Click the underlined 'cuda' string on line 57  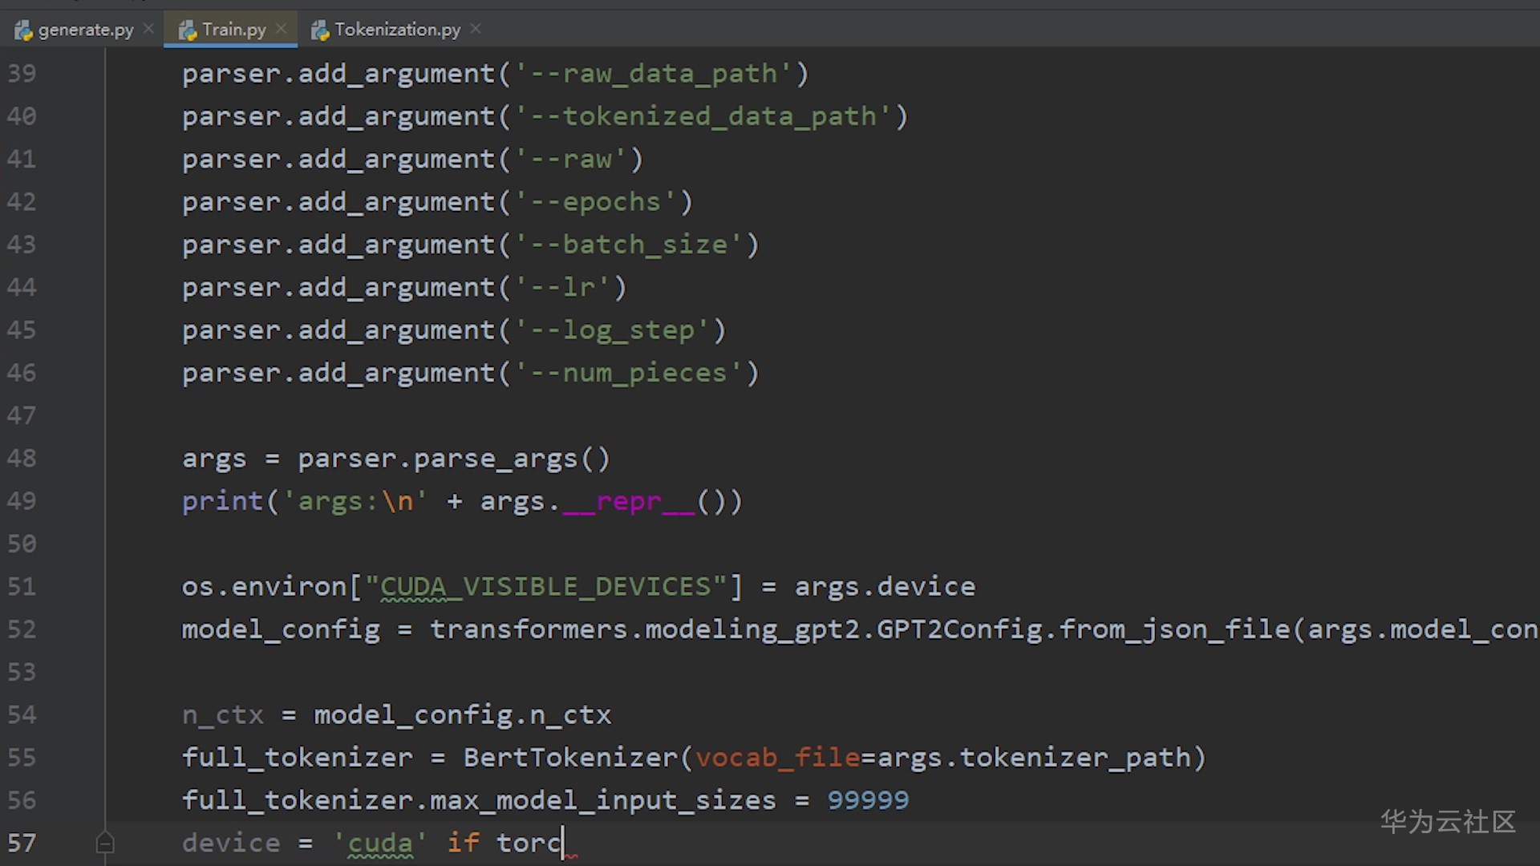[380, 843]
